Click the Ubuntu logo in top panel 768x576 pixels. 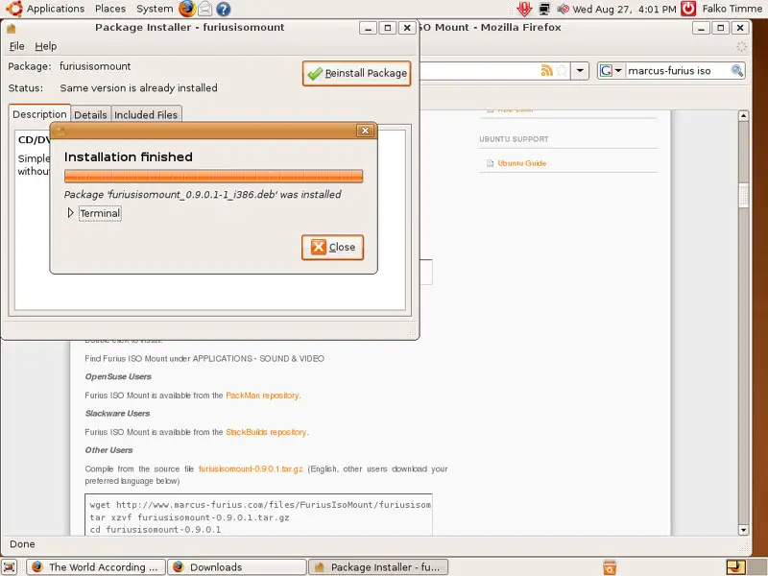point(14,9)
